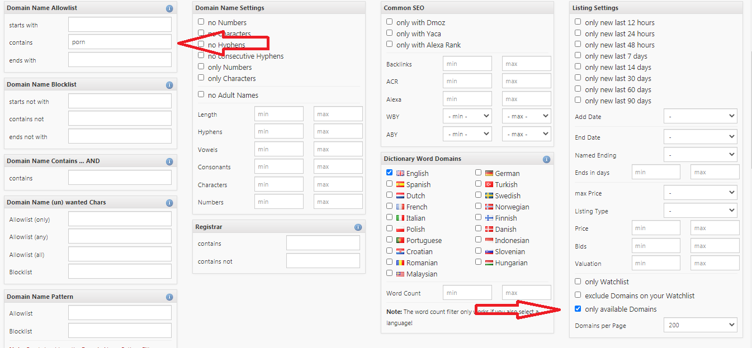Click the Registrar panel info icon

coord(358,227)
